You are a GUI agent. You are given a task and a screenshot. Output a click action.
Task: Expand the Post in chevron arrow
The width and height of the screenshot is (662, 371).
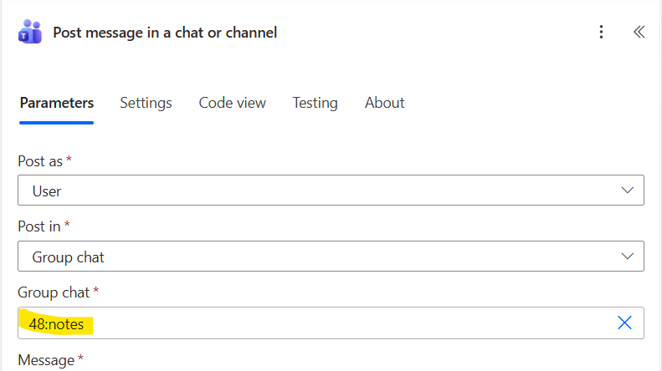[x=628, y=257]
